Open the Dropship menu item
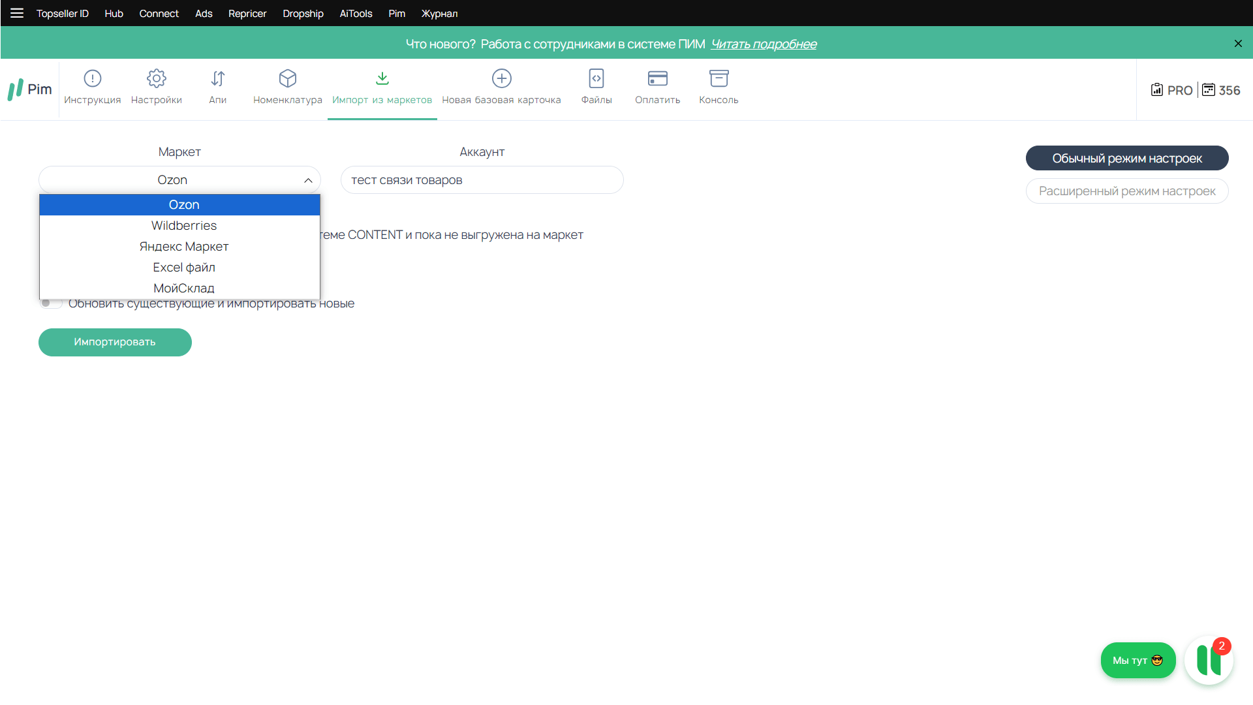This screenshot has width=1253, height=705. (x=303, y=13)
